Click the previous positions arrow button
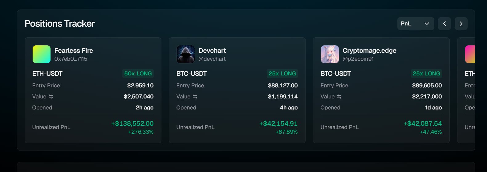Image resolution: width=487 pixels, height=172 pixels. [444, 24]
